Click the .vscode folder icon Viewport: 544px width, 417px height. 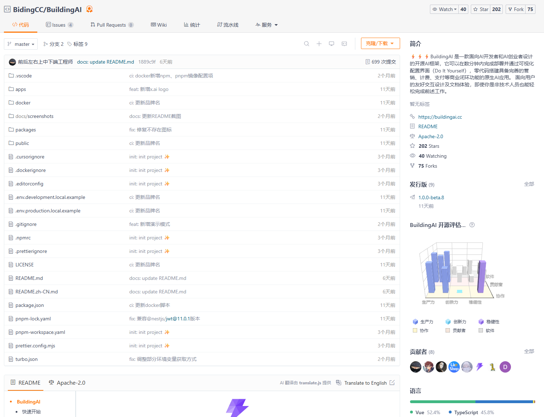pyautogui.click(x=11, y=76)
